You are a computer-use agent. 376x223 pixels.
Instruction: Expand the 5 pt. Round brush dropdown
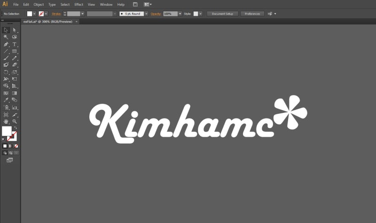coord(146,14)
